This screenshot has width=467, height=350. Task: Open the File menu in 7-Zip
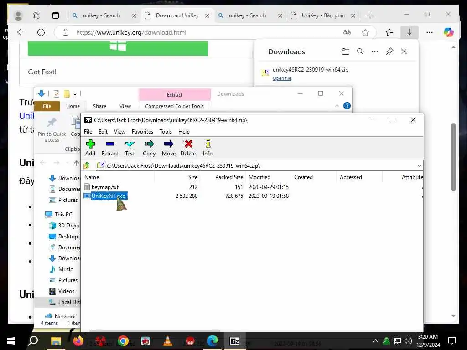[88, 132]
